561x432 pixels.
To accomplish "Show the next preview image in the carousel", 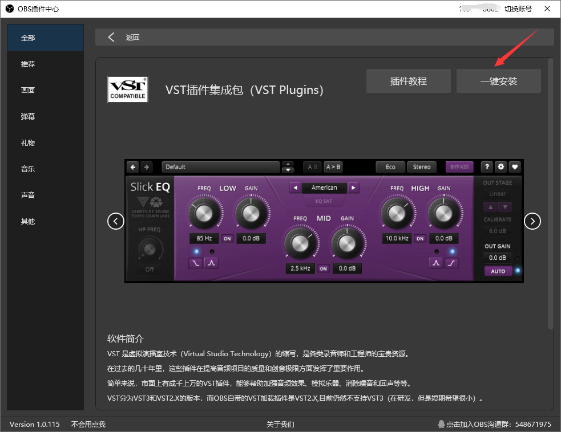I will tap(532, 221).
